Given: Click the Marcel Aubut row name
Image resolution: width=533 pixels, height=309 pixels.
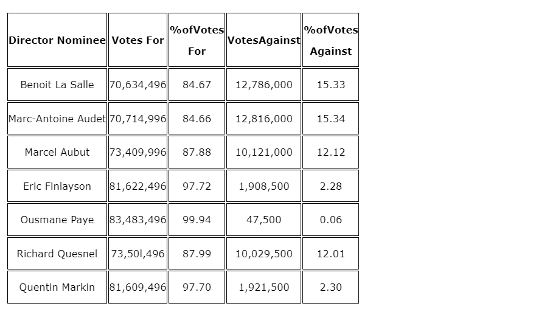Looking at the screenshot, I should coord(57,152).
